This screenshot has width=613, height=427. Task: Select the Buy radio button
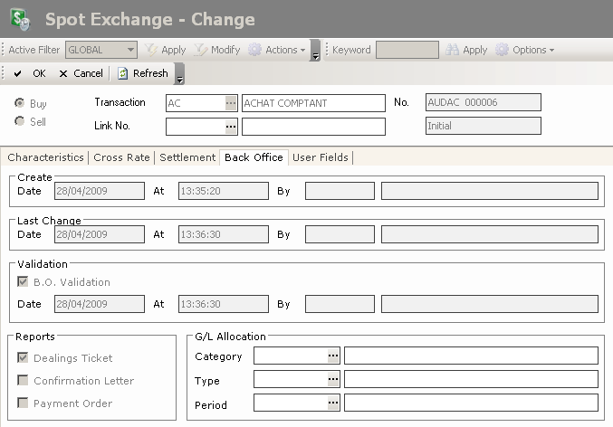click(x=19, y=104)
